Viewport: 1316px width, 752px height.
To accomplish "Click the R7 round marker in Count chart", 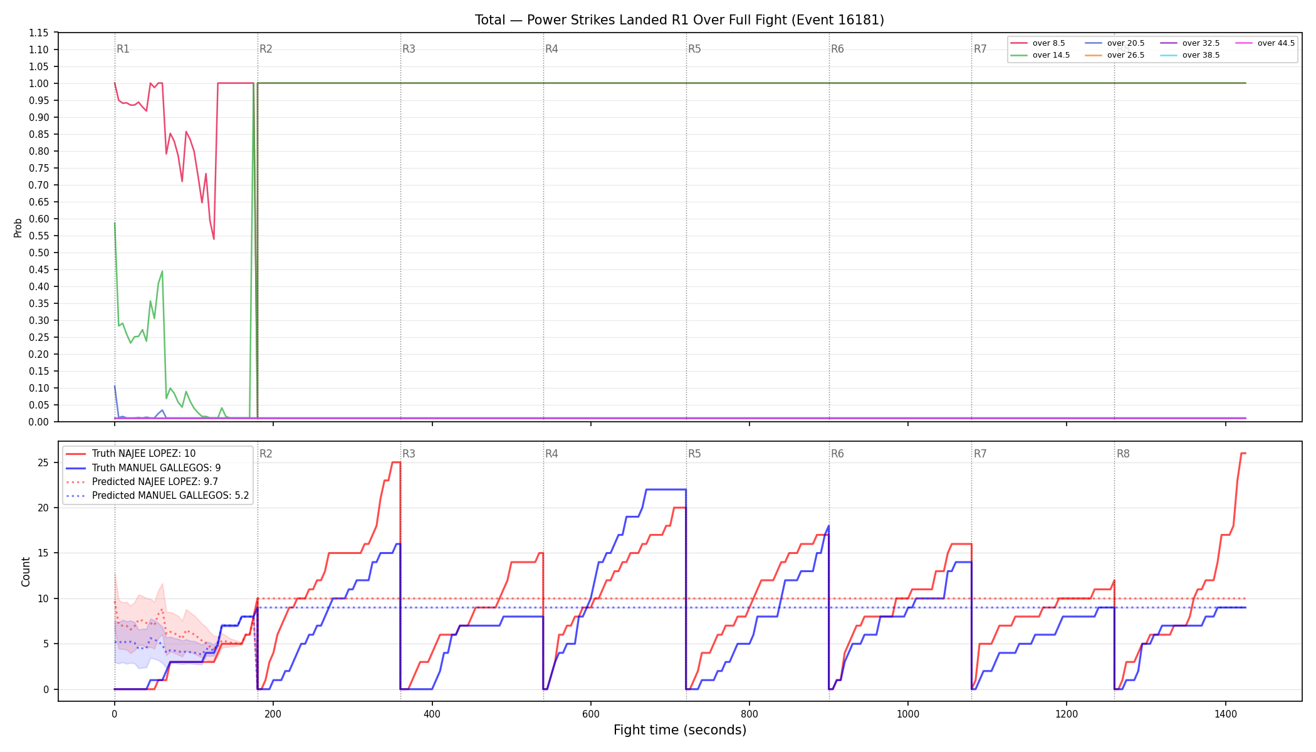I will tap(980, 454).
